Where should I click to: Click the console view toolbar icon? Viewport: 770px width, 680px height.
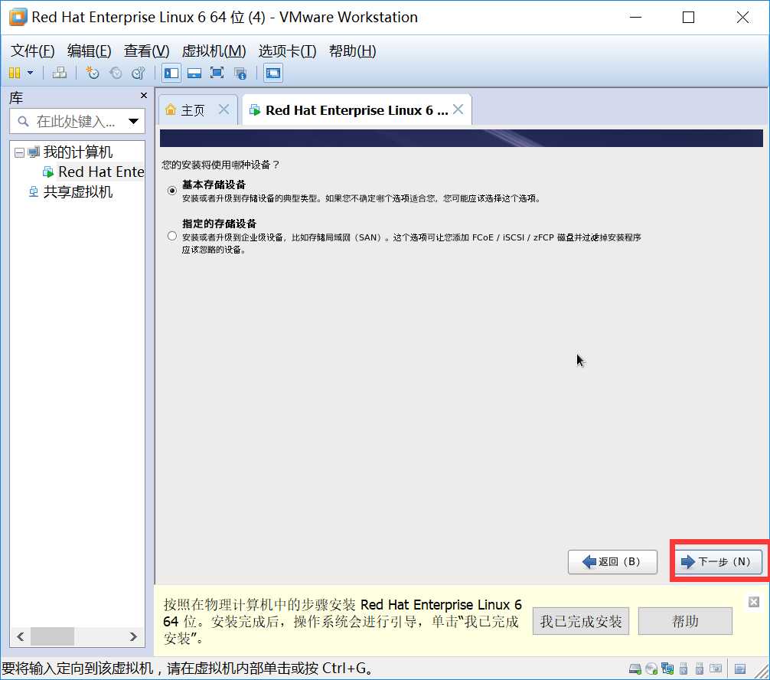[273, 74]
